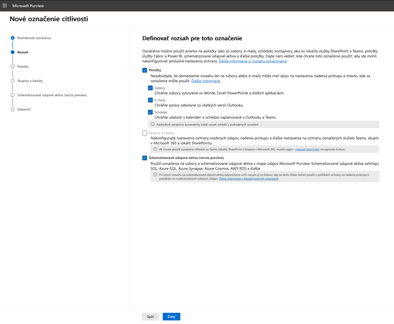Click the completed Podrobnosti označenia step circle
The height and width of the screenshot is (324, 394).
pyautogui.click(x=12, y=38)
